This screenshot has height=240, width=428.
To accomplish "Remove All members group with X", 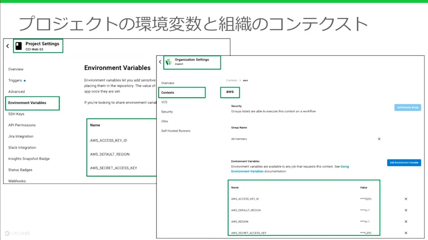I will coord(379,139).
